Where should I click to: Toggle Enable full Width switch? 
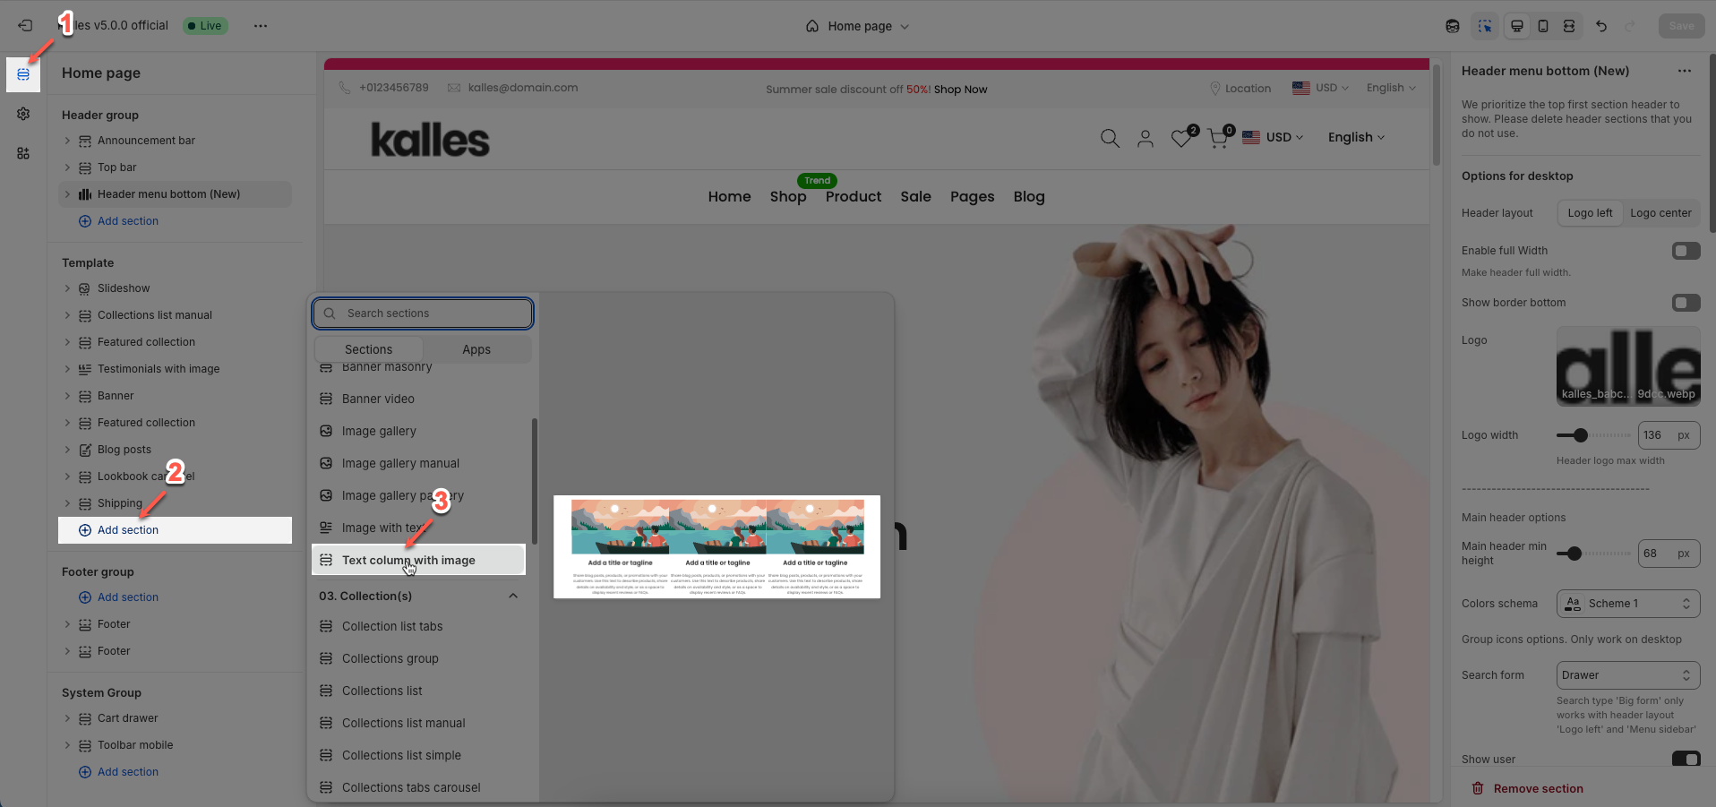pos(1686,251)
